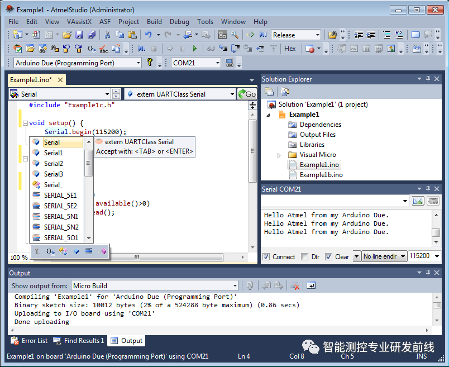Switch to the Find Results 1 tab

click(79, 341)
